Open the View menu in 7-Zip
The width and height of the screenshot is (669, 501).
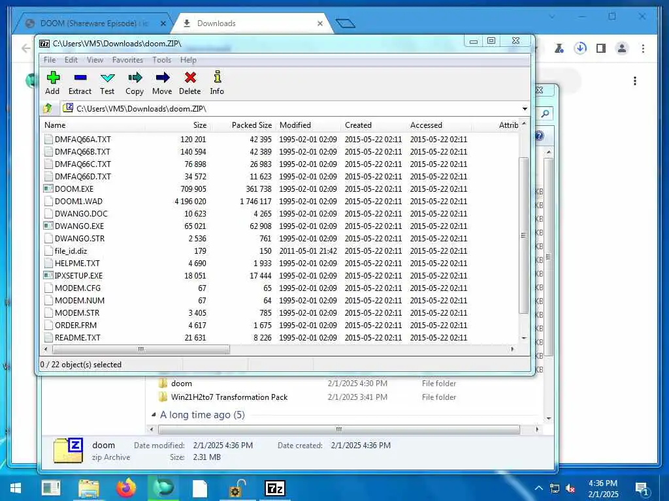(x=95, y=60)
